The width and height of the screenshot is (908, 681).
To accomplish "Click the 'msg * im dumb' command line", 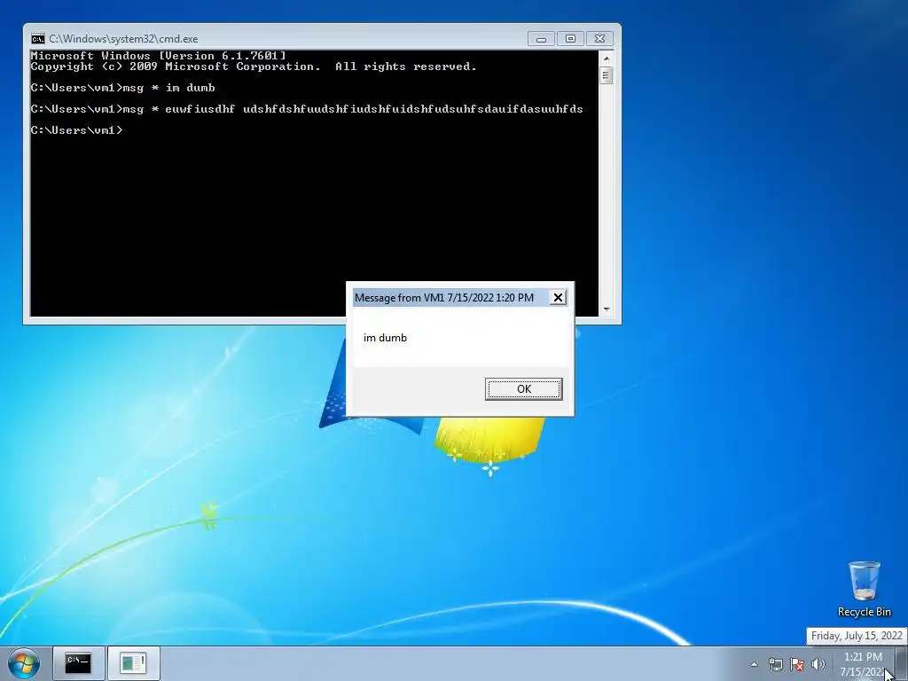I will 122,88.
